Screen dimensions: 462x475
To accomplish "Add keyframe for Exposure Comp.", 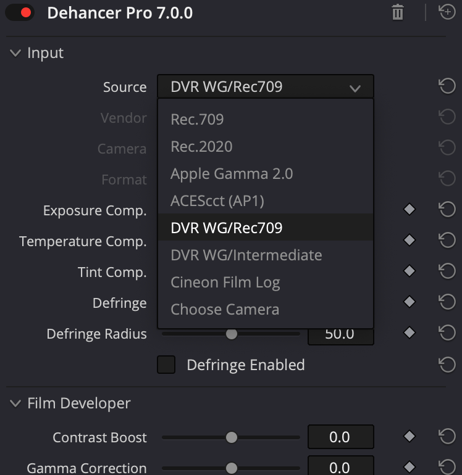I will coord(409,209).
